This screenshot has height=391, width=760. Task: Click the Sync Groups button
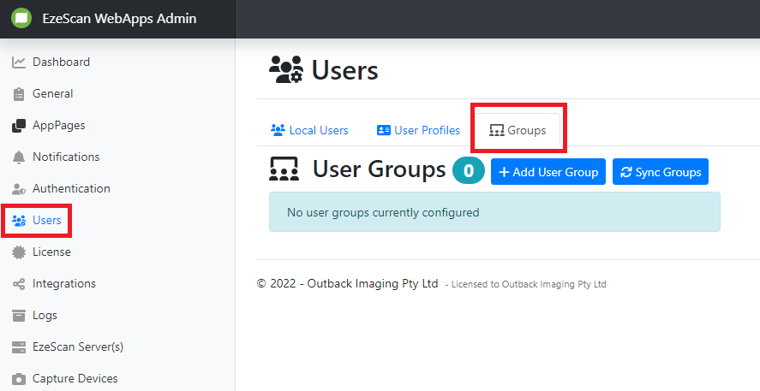pyautogui.click(x=660, y=172)
